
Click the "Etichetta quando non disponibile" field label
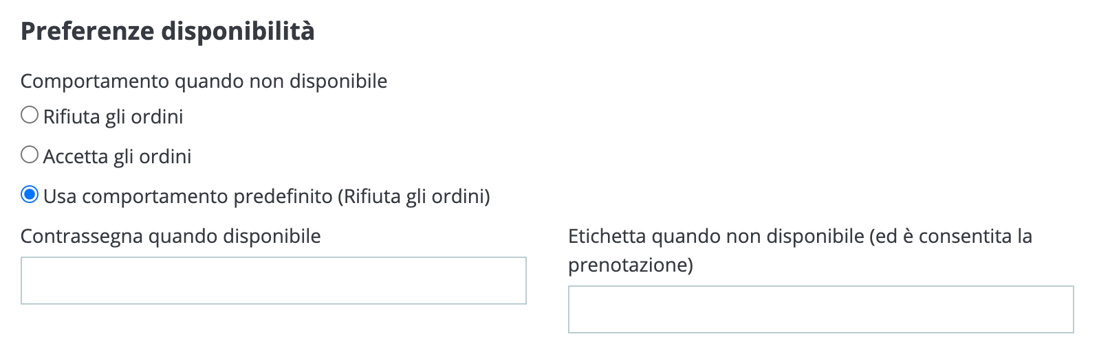[x=715, y=236]
